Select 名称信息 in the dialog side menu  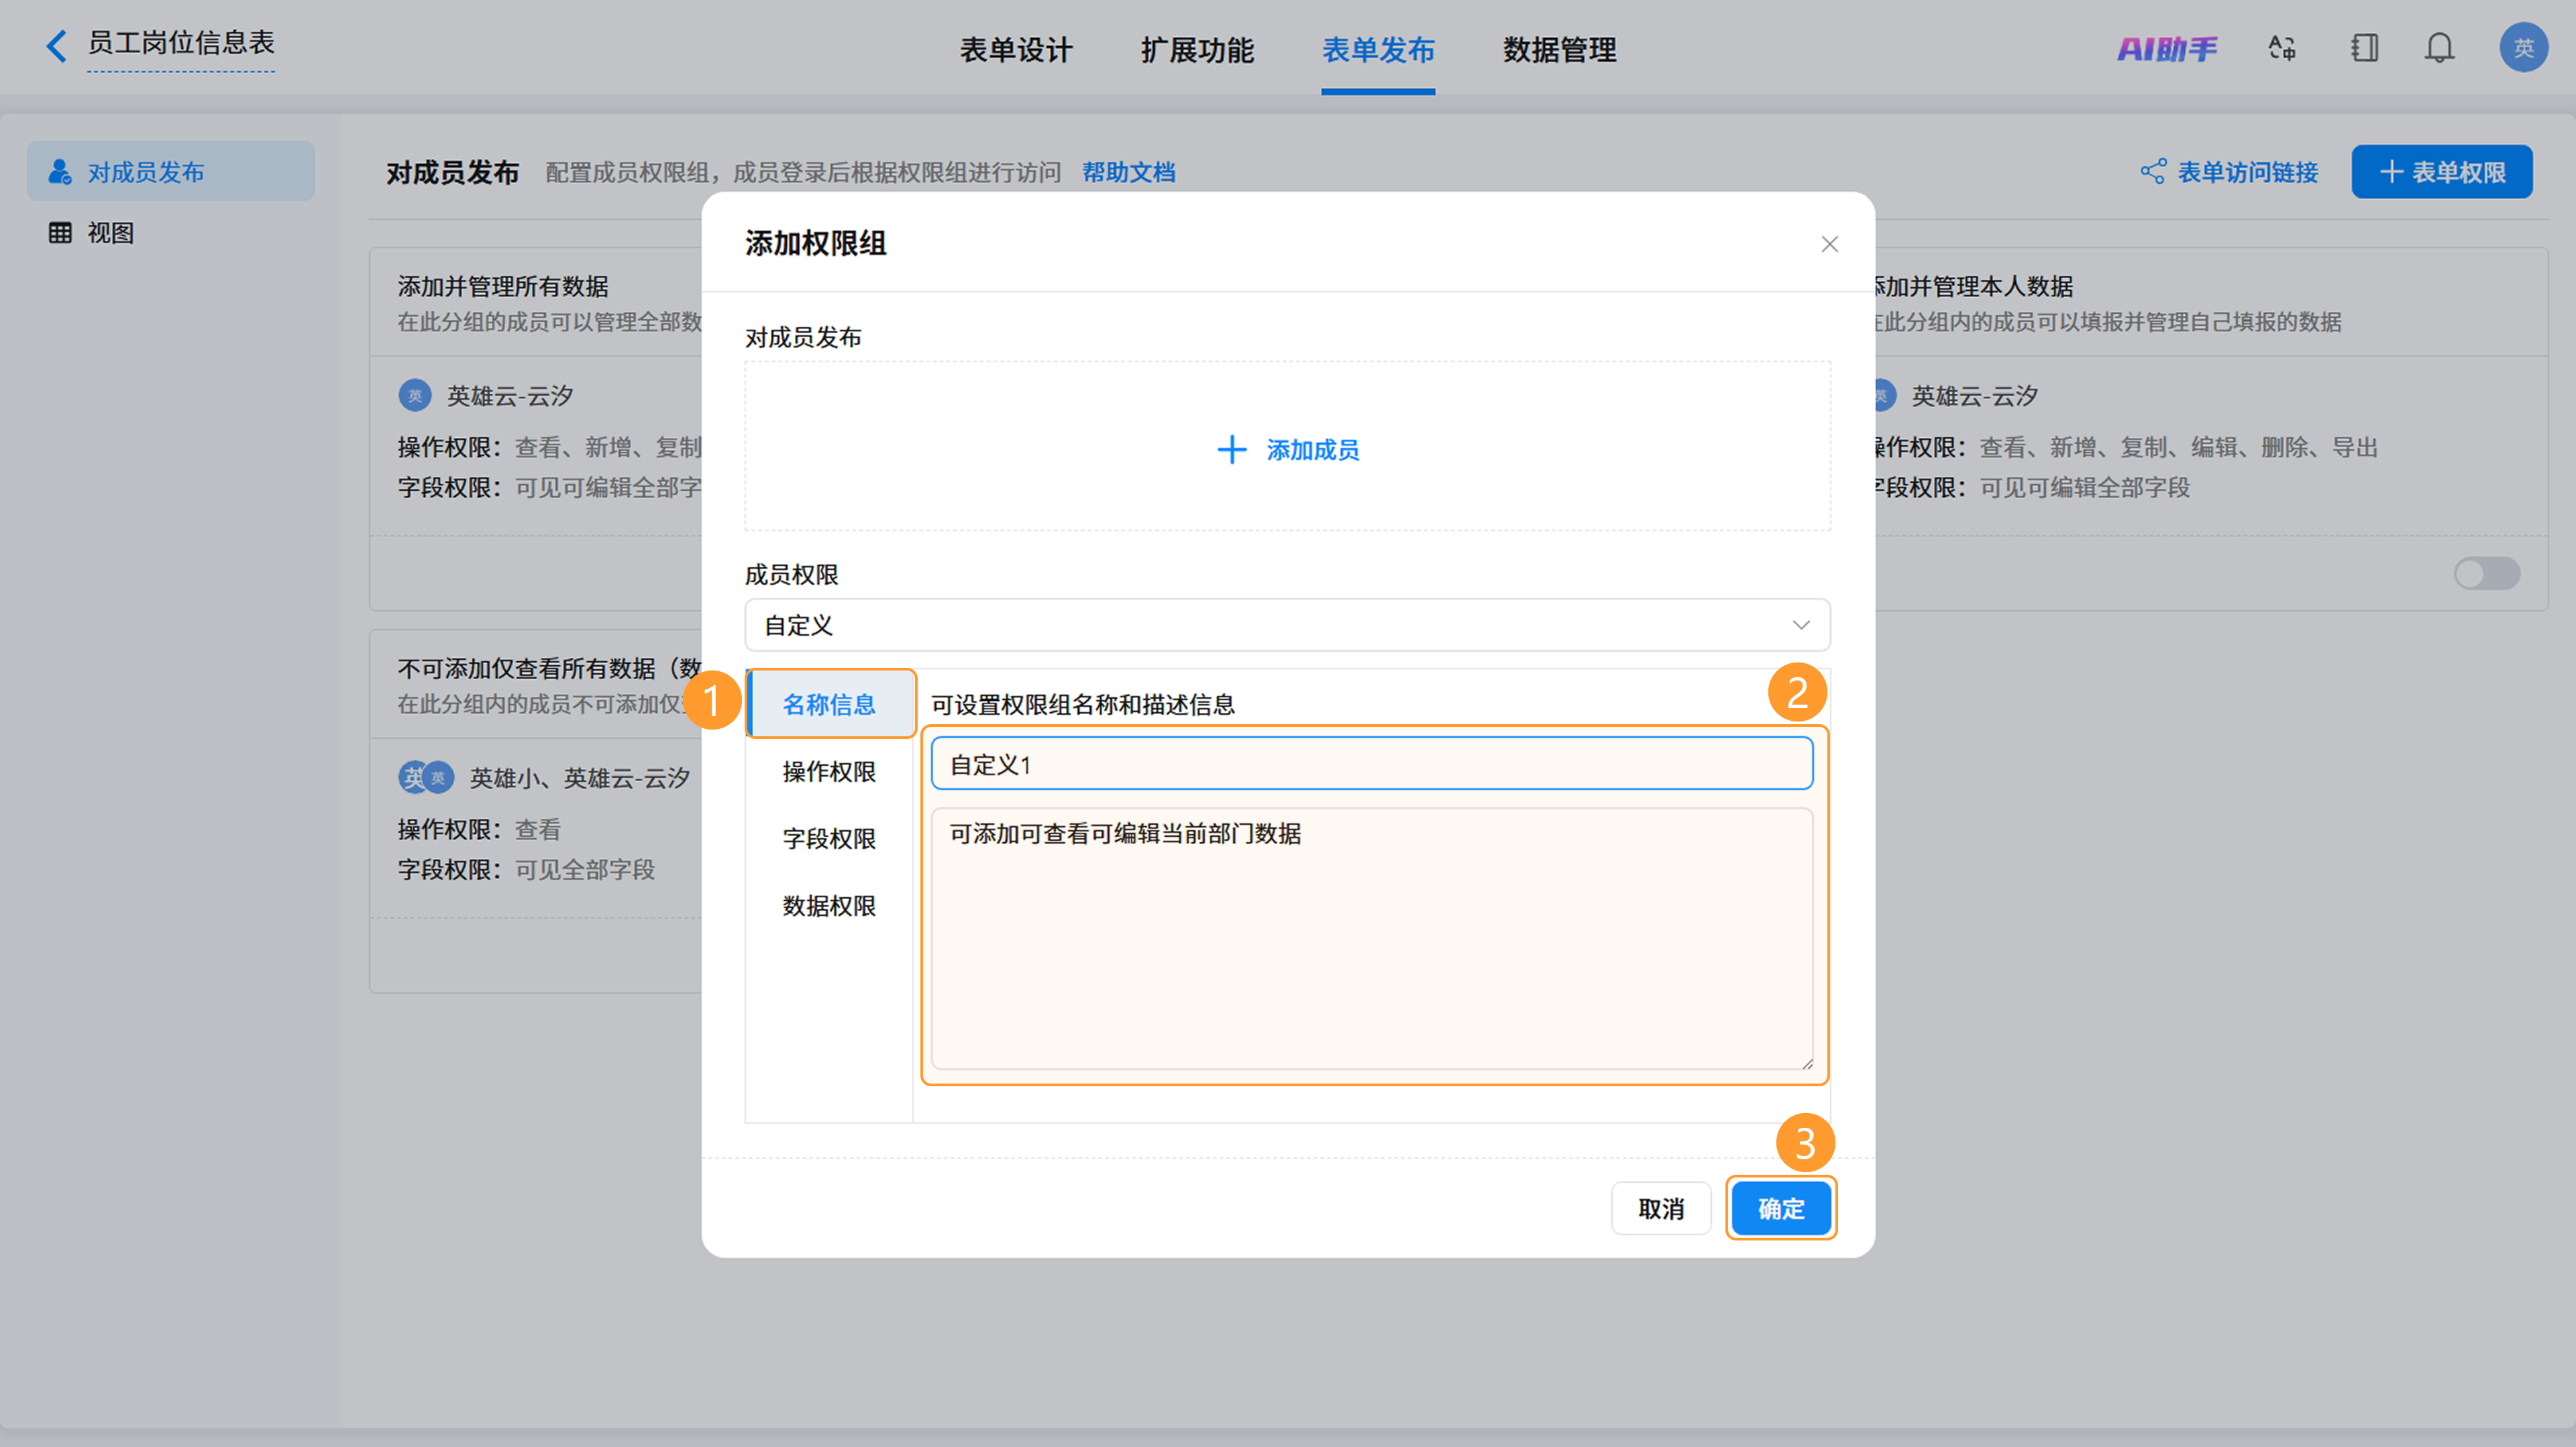[830, 705]
